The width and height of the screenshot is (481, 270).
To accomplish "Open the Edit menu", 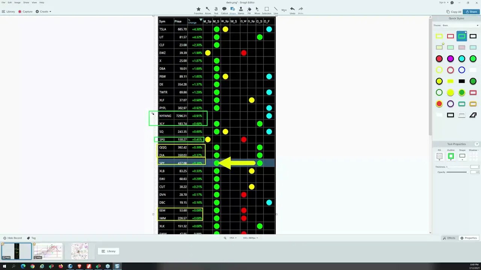I will click(10, 2).
